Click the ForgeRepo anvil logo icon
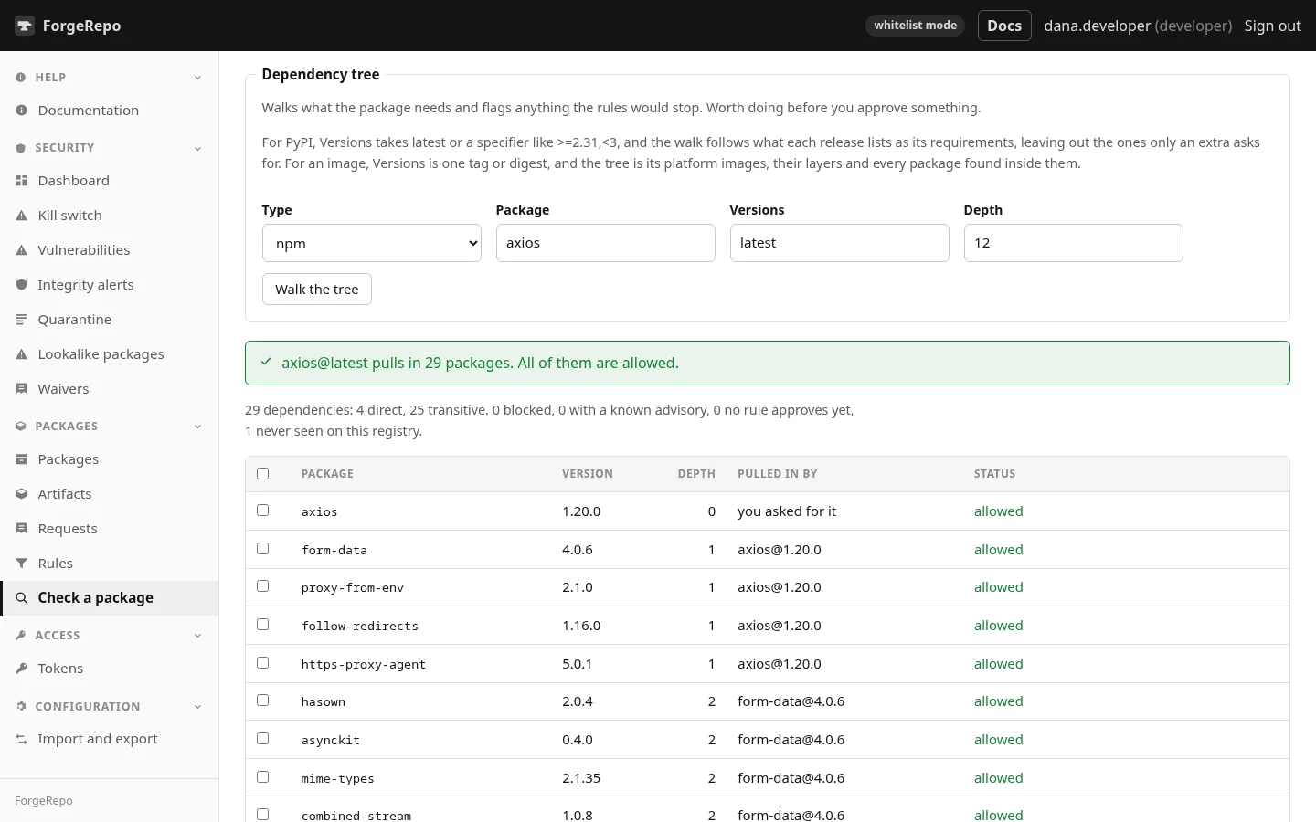The width and height of the screenshot is (1316, 822). tap(25, 26)
